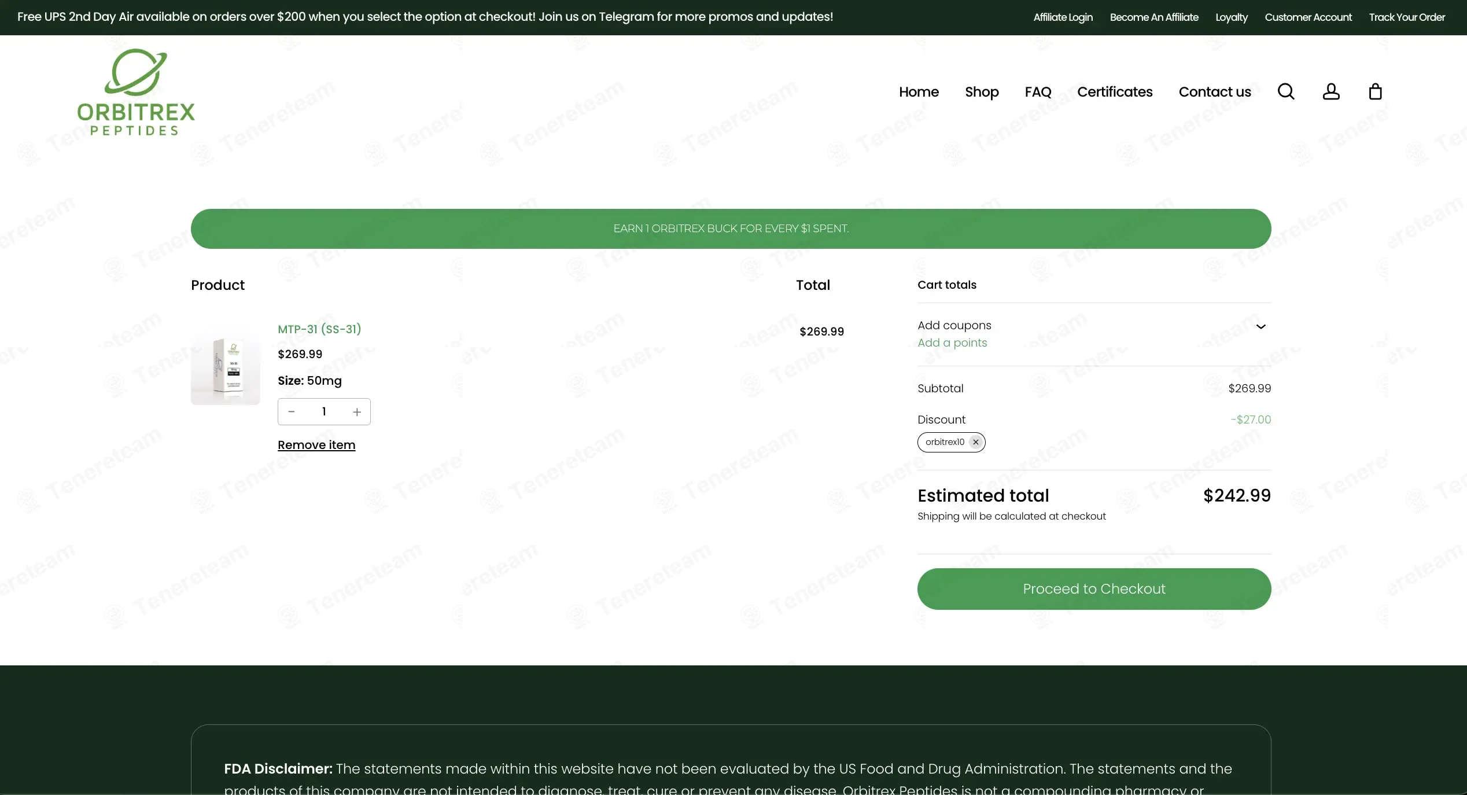Increase quantity with the plus button

click(357, 411)
